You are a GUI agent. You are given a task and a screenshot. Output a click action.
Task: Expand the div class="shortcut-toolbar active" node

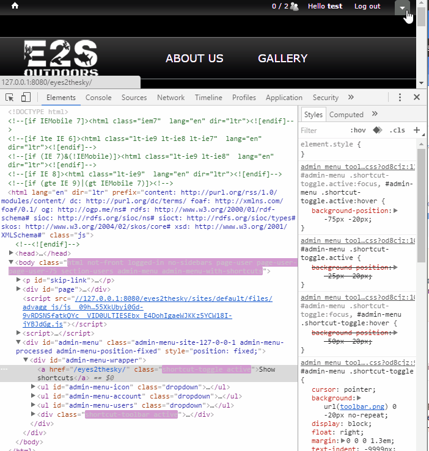coord(33,414)
